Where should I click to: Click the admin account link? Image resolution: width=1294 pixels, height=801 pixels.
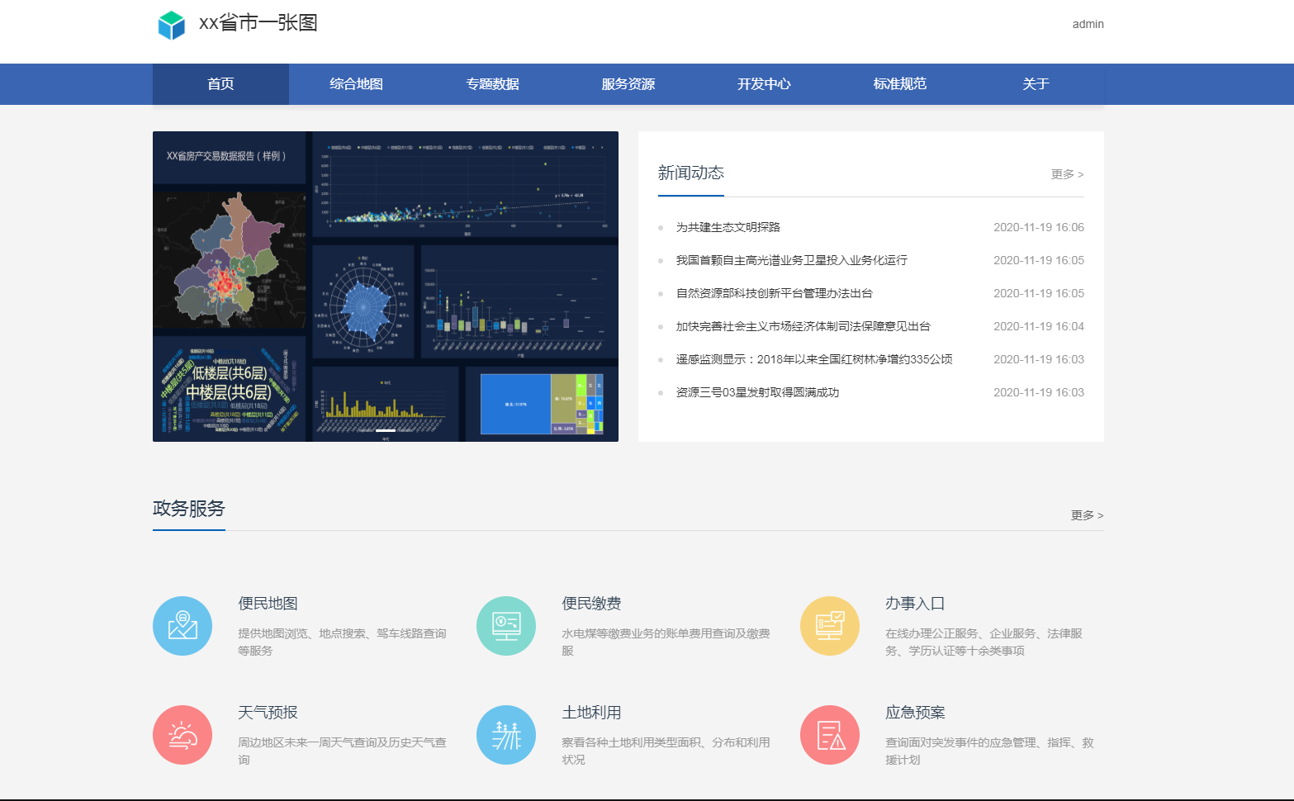point(1087,24)
